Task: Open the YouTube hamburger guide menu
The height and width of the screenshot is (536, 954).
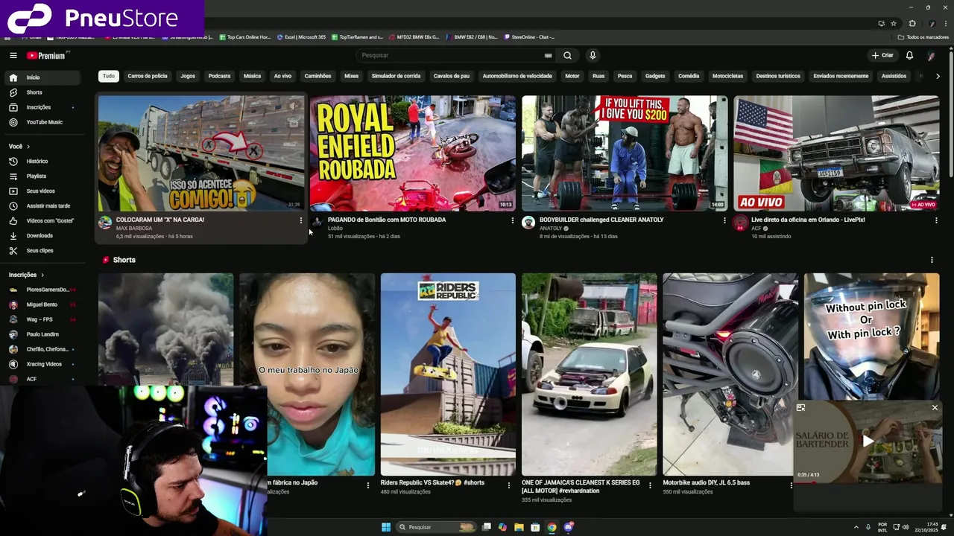Action: point(13,55)
